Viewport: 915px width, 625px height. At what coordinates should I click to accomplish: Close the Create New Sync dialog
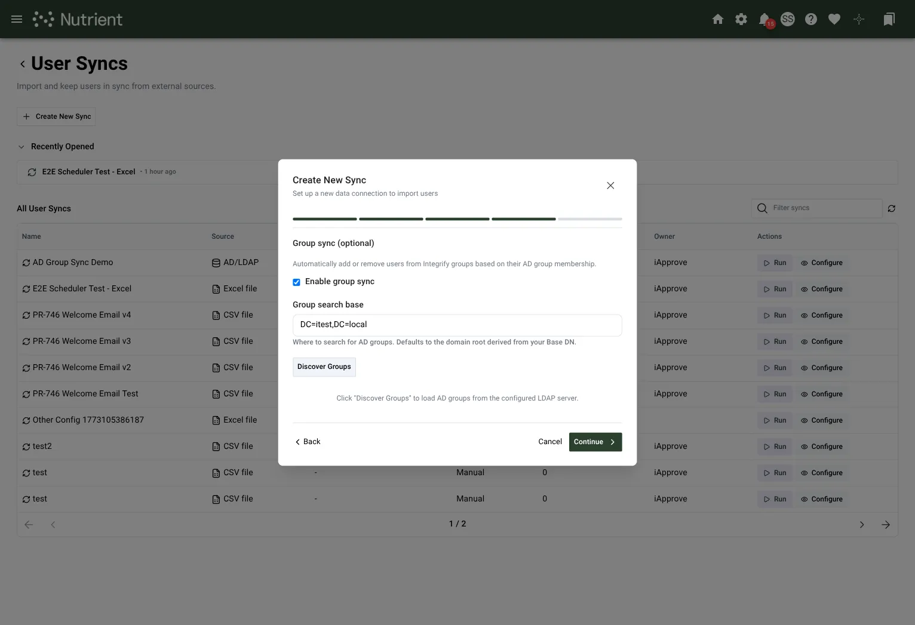pyautogui.click(x=610, y=186)
